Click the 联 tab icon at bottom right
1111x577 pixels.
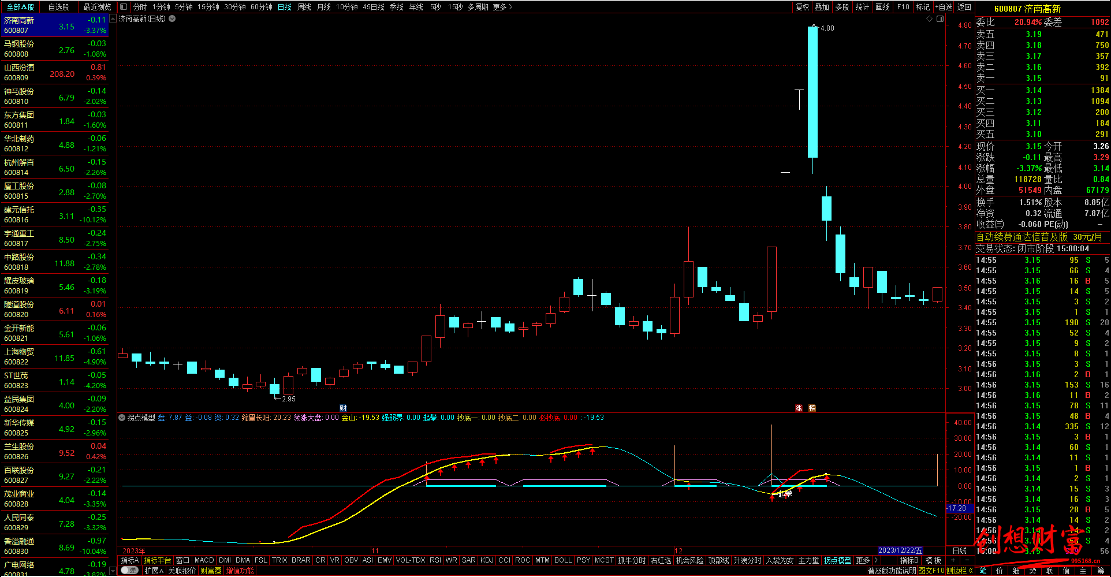(1050, 571)
